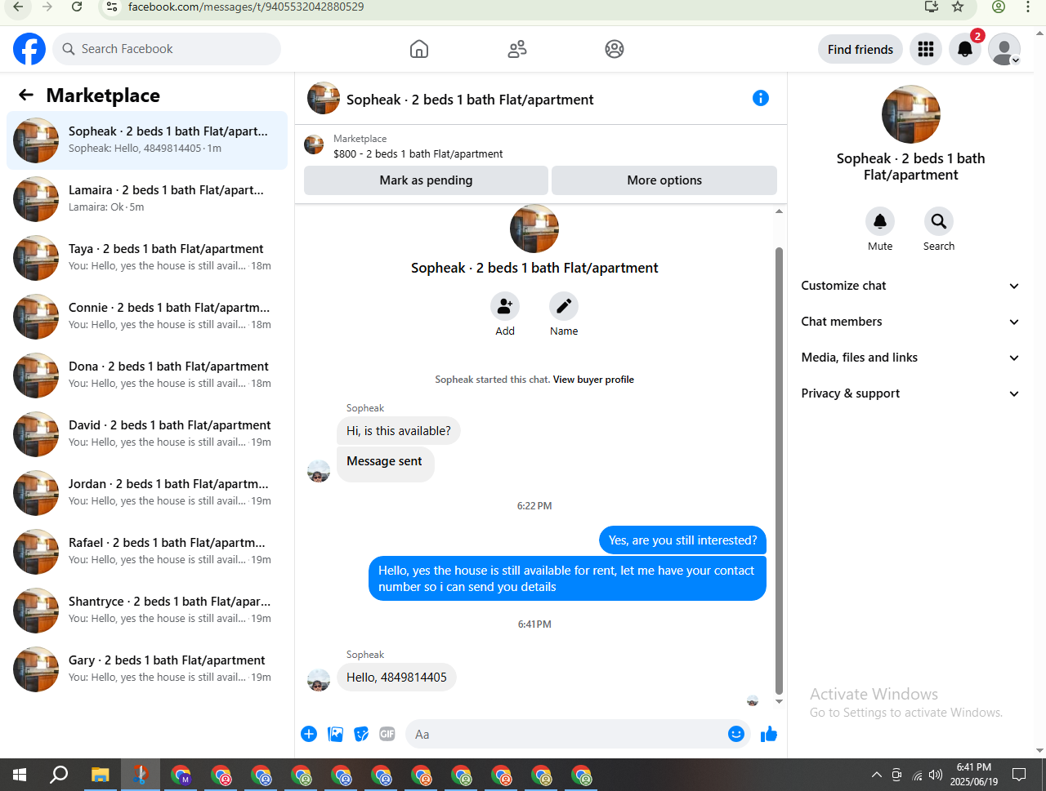Select the Sopheak conversation row
Viewport: 1046px width, 791px height.
[x=147, y=140]
